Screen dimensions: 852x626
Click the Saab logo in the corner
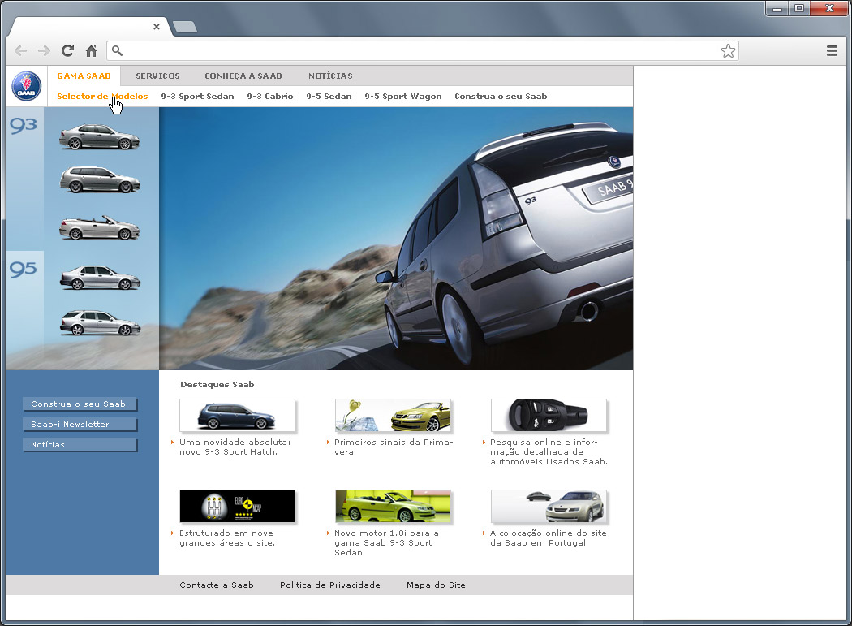pyautogui.click(x=25, y=85)
